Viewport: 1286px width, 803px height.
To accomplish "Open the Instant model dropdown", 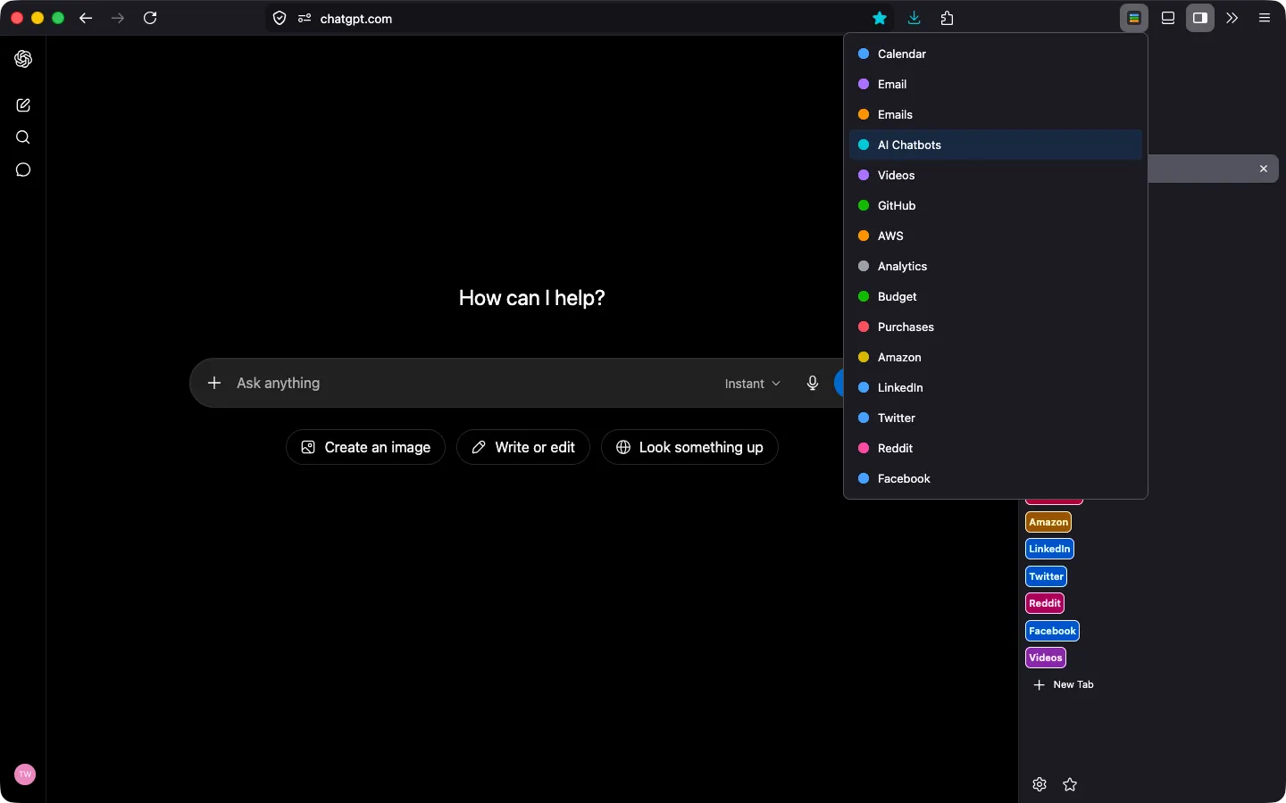I will pos(753,384).
